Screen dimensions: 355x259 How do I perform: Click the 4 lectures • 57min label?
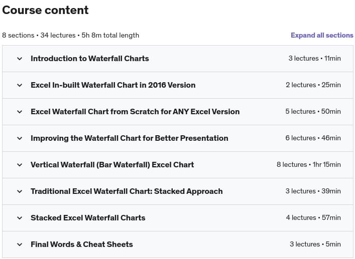click(x=313, y=218)
